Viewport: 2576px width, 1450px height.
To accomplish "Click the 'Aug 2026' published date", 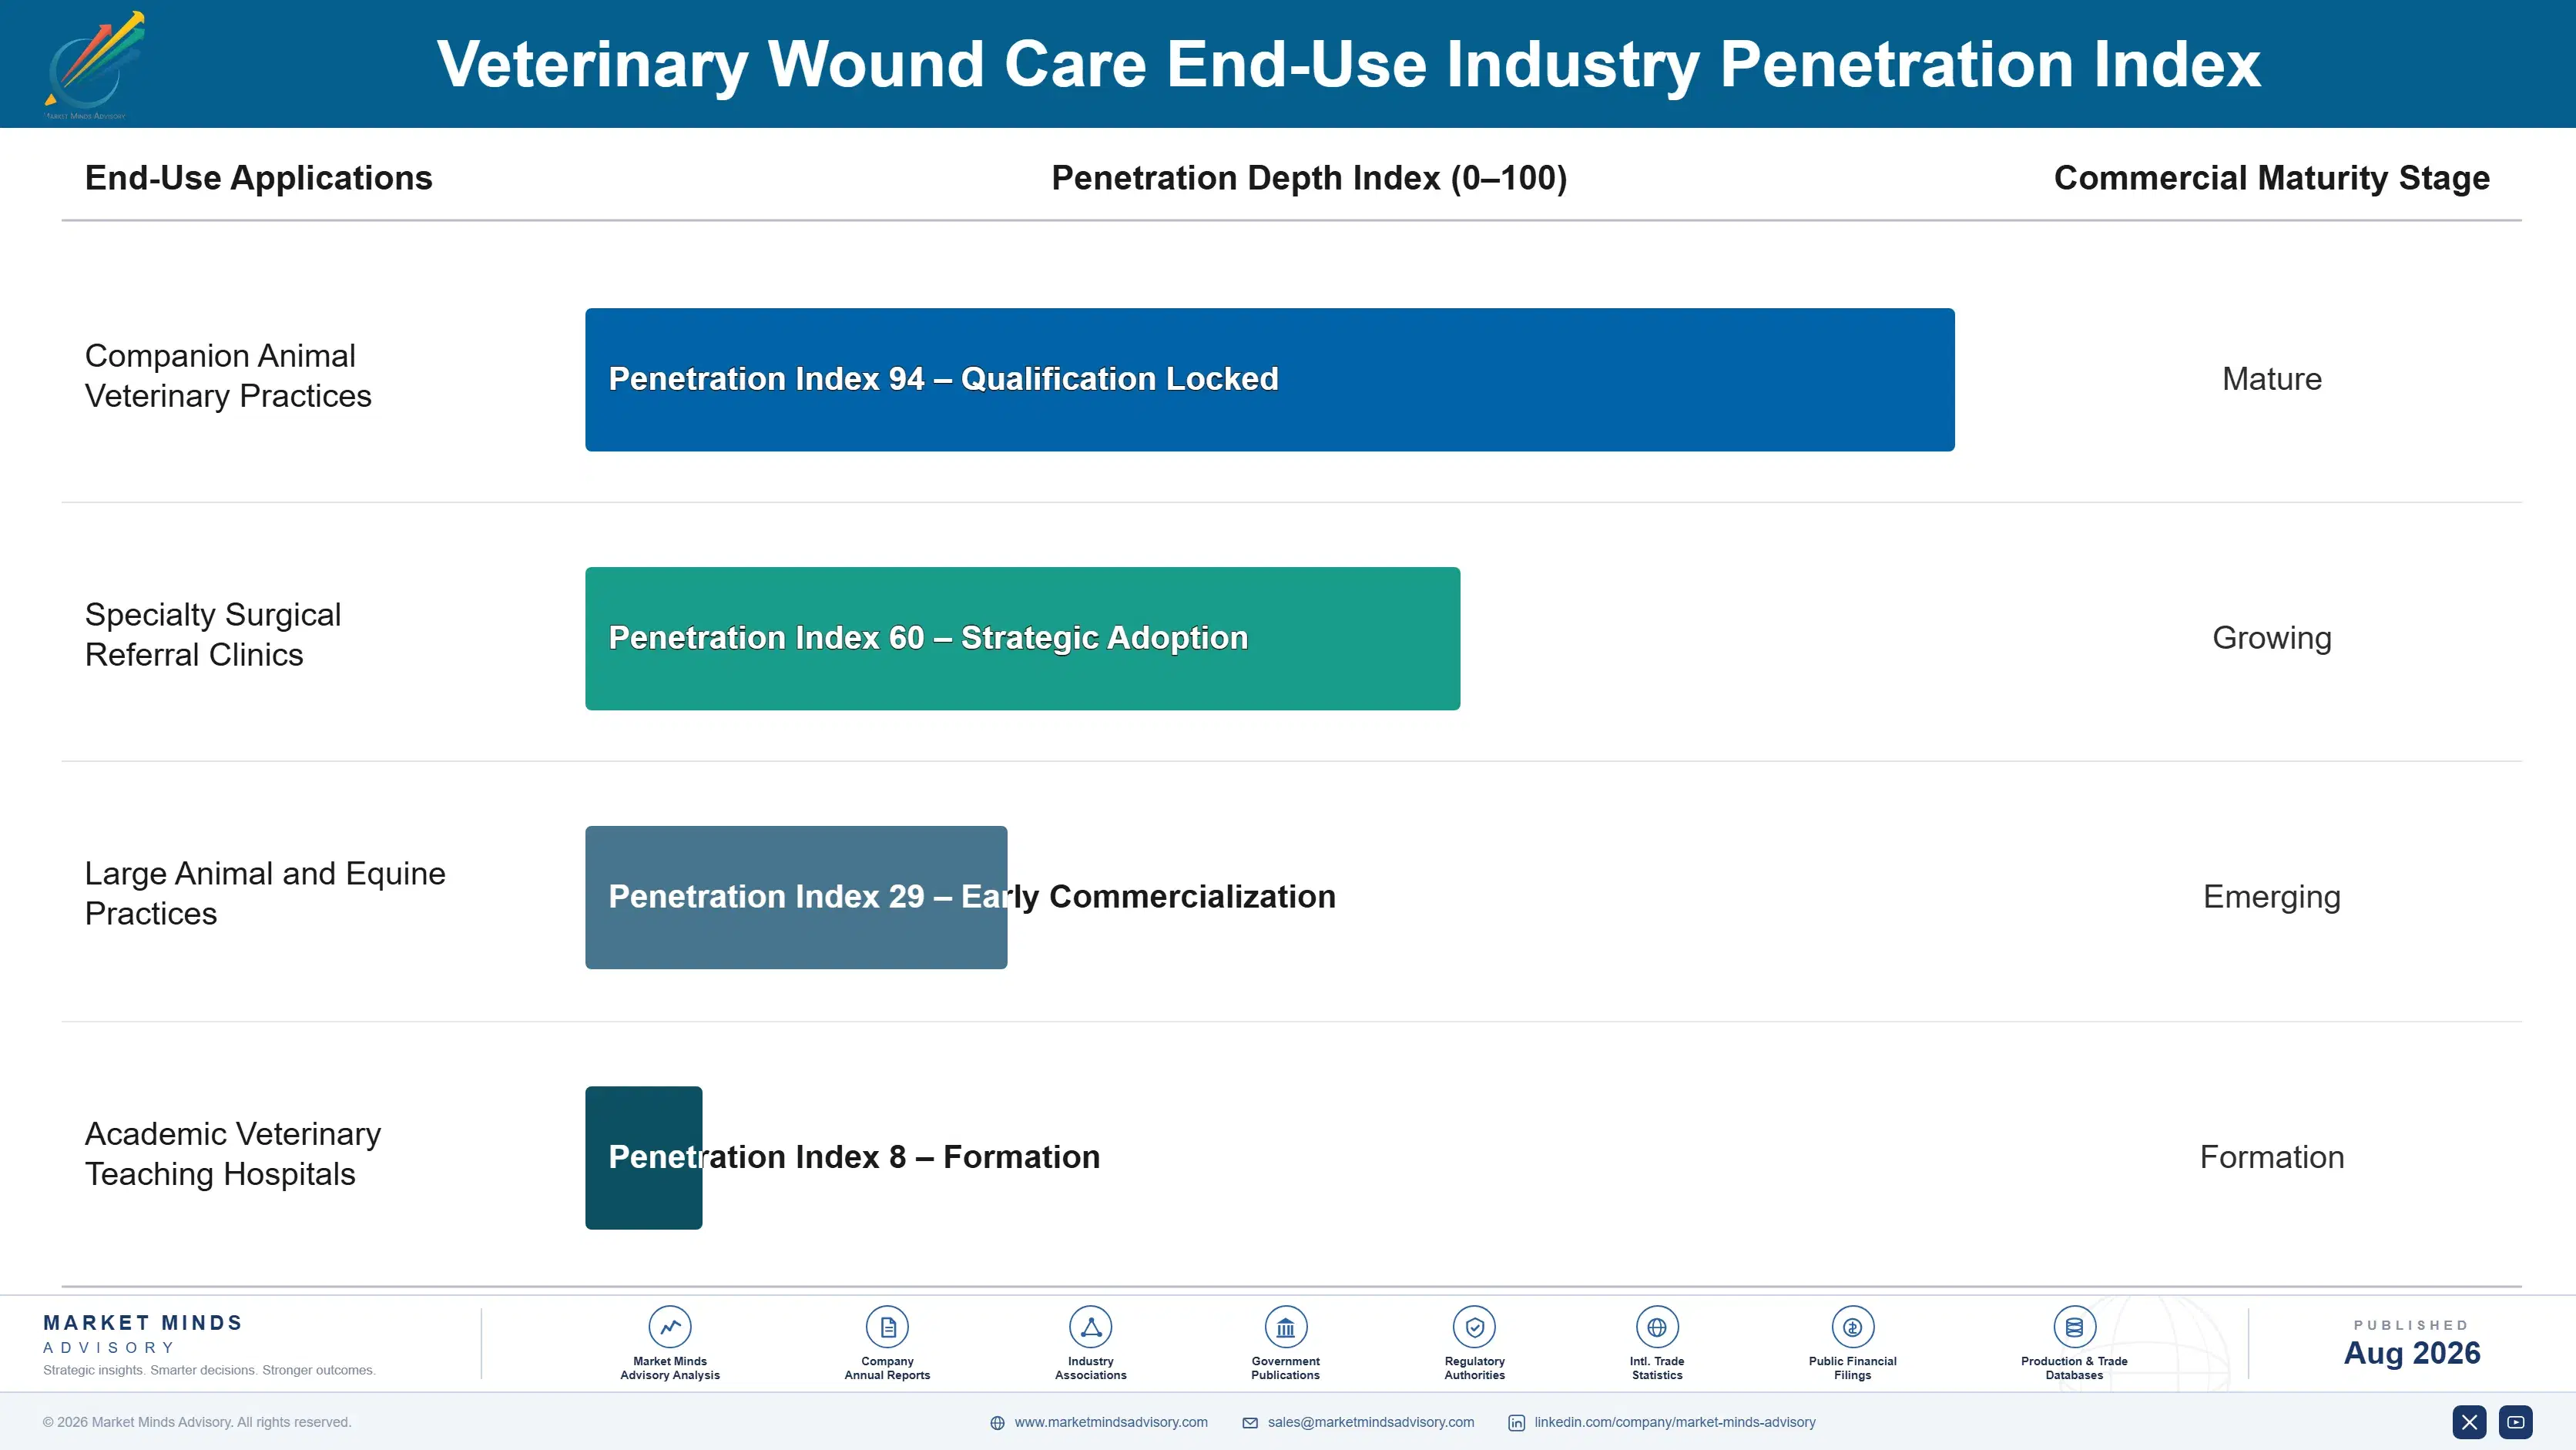I will (2411, 1353).
